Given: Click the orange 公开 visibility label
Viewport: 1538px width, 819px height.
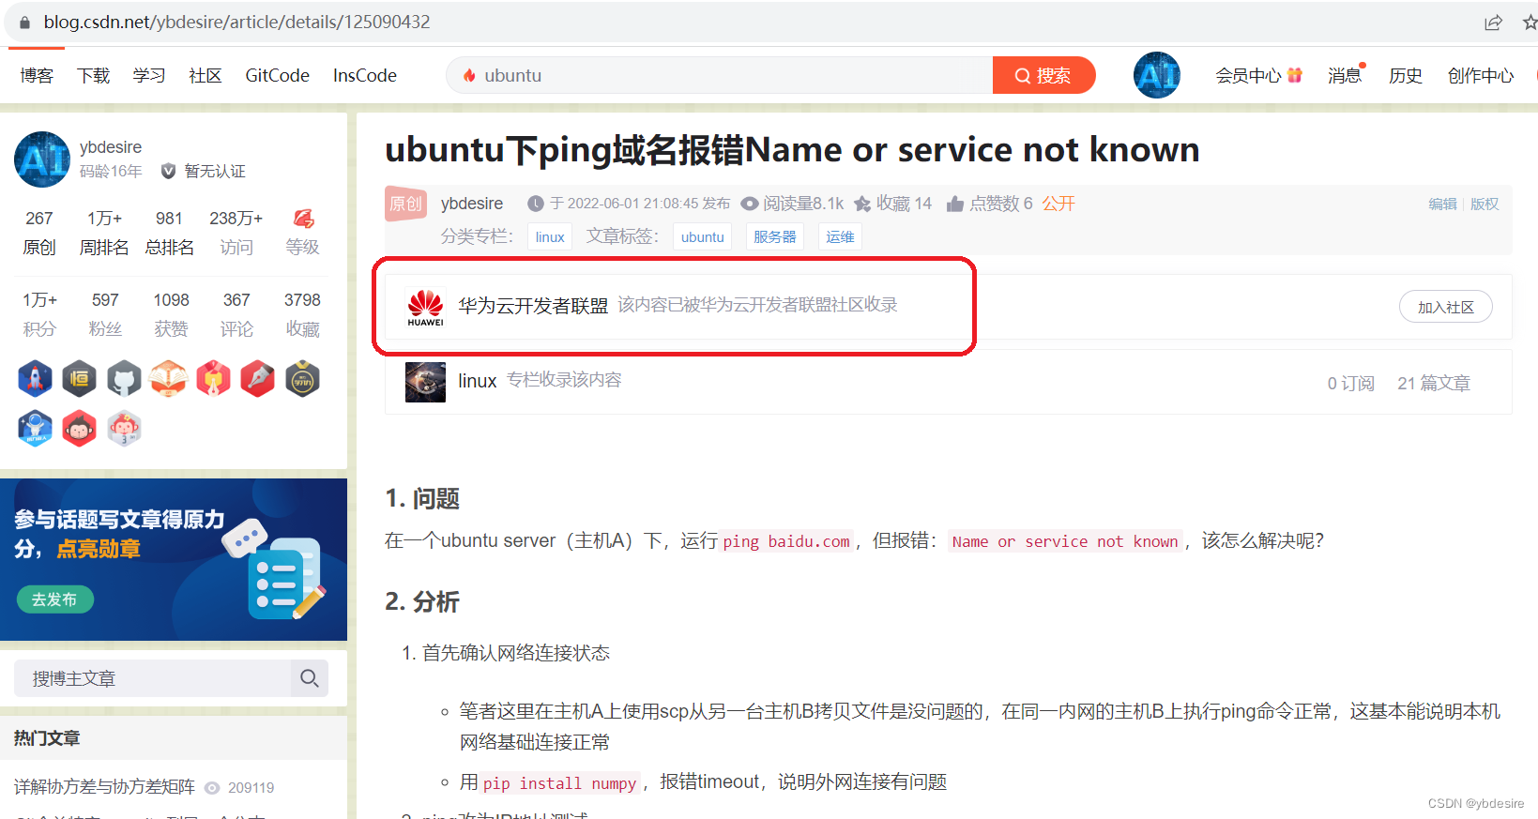Looking at the screenshot, I should pos(1058,204).
